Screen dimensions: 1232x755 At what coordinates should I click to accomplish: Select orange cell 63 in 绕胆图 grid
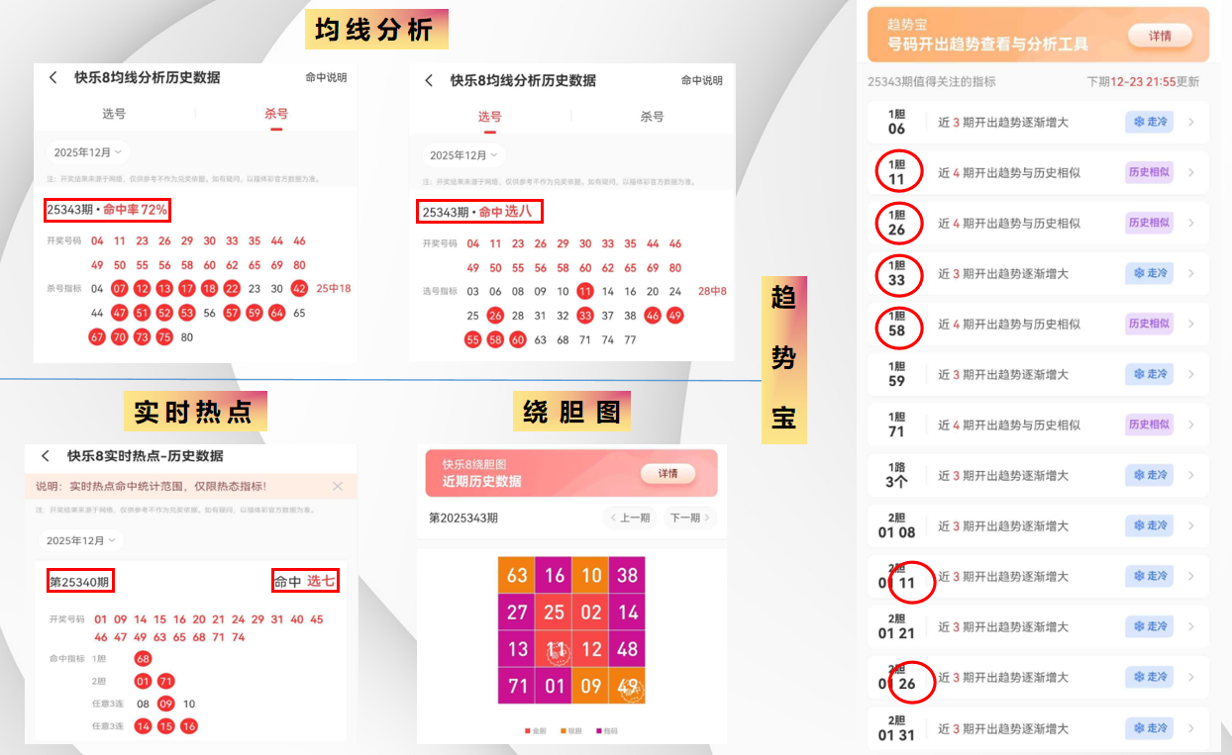point(517,575)
